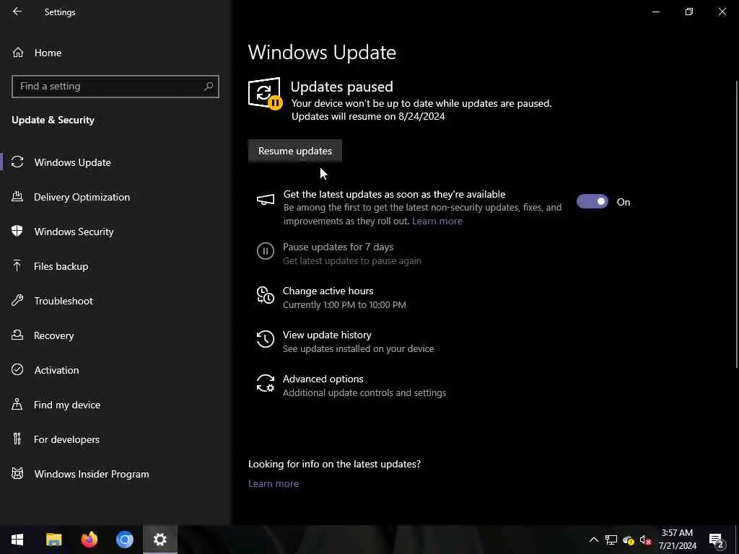Click the For developers tools icon
This screenshot has width=739, height=554.
click(17, 439)
